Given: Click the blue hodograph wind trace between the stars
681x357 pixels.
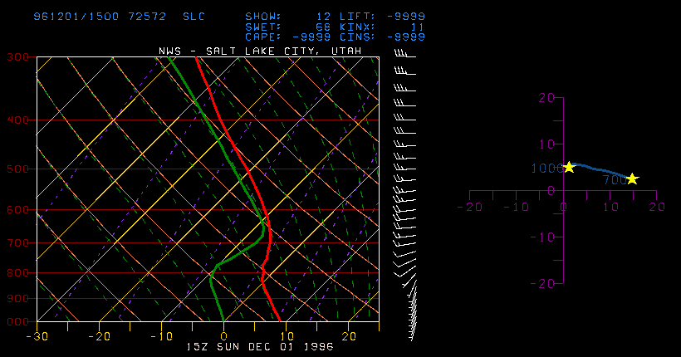Looking at the screenshot, I should pyautogui.click(x=600, y=169).
